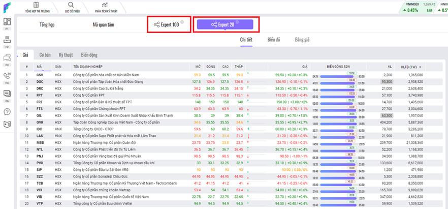
Task: Open the book guide icon in sidebar
Action: click(x=7, y=124)
